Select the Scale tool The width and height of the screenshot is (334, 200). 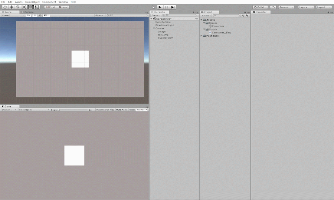click(x=24, y=7)
